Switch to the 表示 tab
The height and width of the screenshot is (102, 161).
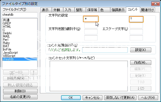tap(46, 10)
